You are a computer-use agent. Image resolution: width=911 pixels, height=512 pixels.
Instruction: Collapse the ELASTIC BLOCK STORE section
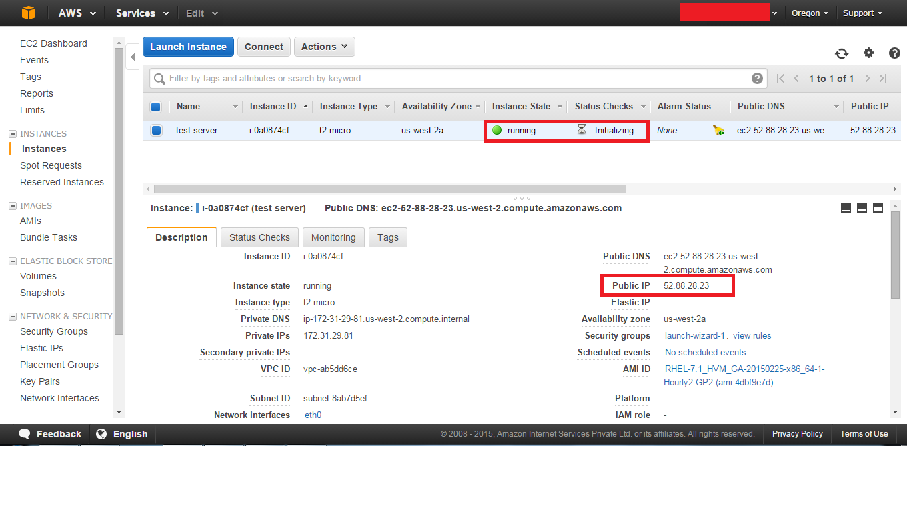tap(13, 261)
